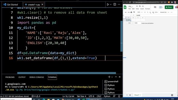Click the editor horizontal scrollbar
The height and width of the screenshot is (100, 178).
(66, 73)
